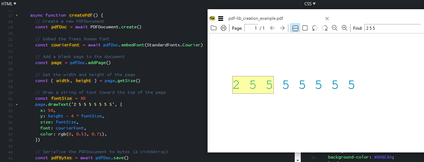
Task: Click the HTML editor scrollbar down arrow
Action: tap(298, 160)
